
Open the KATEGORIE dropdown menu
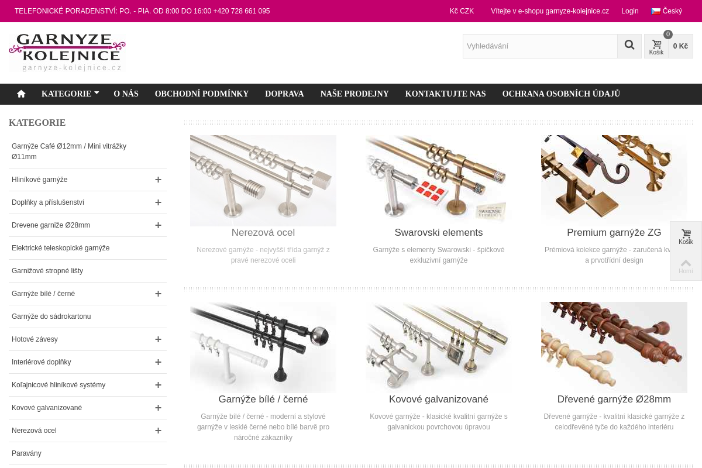click(x=70, y=94)
